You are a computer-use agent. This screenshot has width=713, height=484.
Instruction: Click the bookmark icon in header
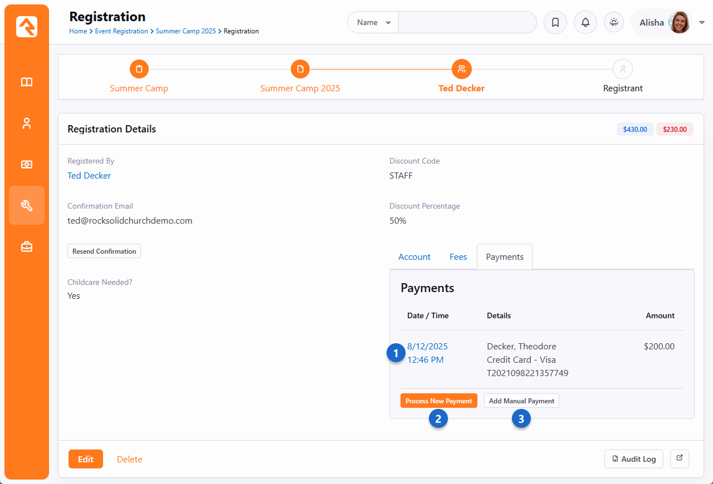pos(555,23)
